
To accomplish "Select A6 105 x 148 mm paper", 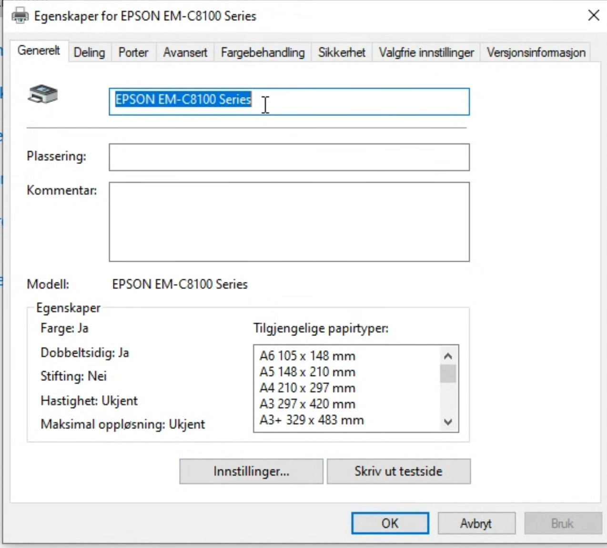I will pyautogui.click(x=307, y=356).
